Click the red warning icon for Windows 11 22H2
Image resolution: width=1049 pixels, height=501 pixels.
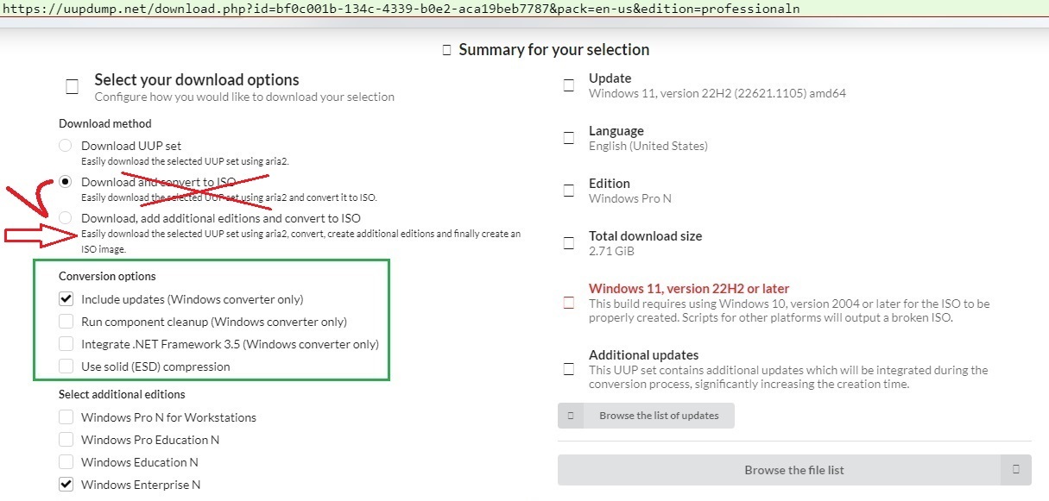pos(568,303)
